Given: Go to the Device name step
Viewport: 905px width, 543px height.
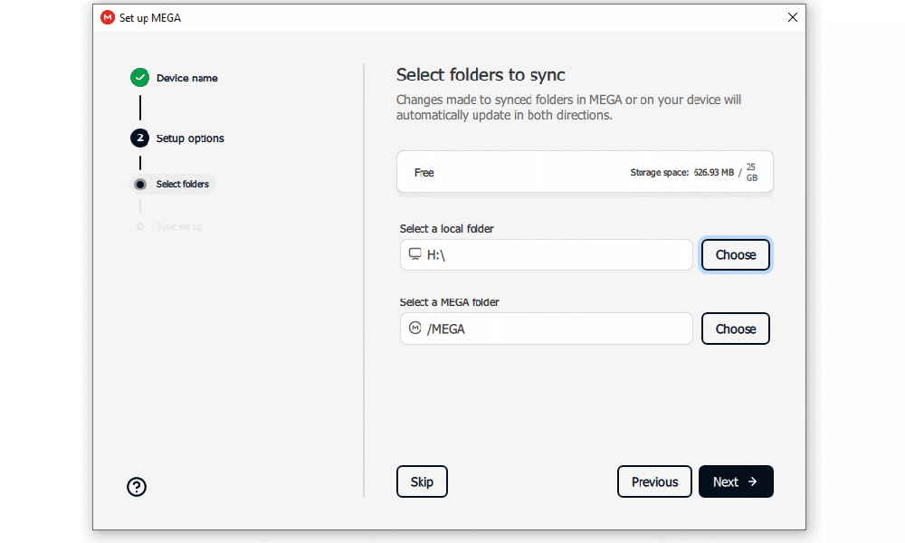Looking at the screenshot, I should tap(186, 79).
